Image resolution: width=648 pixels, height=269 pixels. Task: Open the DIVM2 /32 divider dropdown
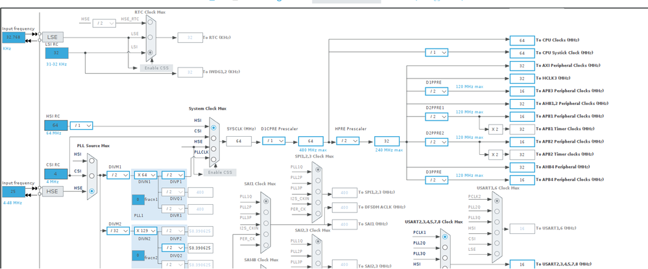coord(118,231)
